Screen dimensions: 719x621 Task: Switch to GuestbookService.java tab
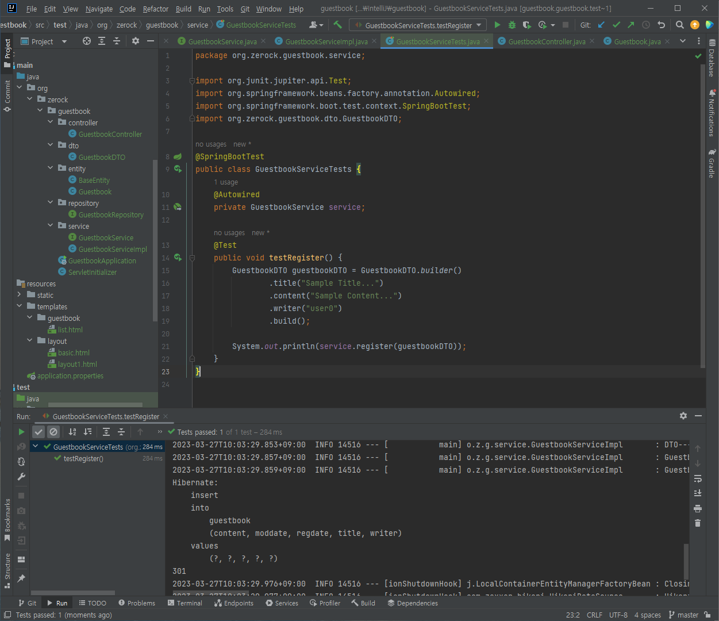point(222,41)
